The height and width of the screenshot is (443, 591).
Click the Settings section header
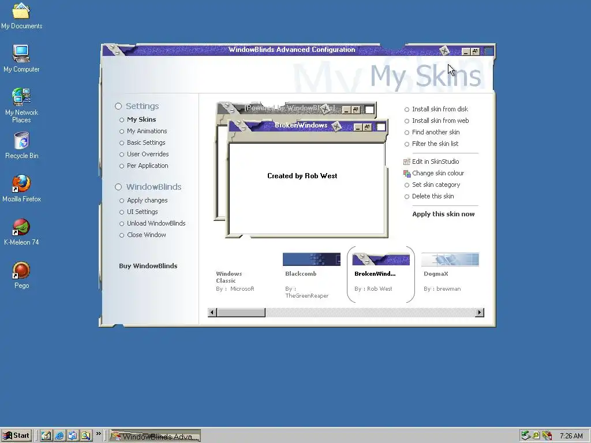142,106
